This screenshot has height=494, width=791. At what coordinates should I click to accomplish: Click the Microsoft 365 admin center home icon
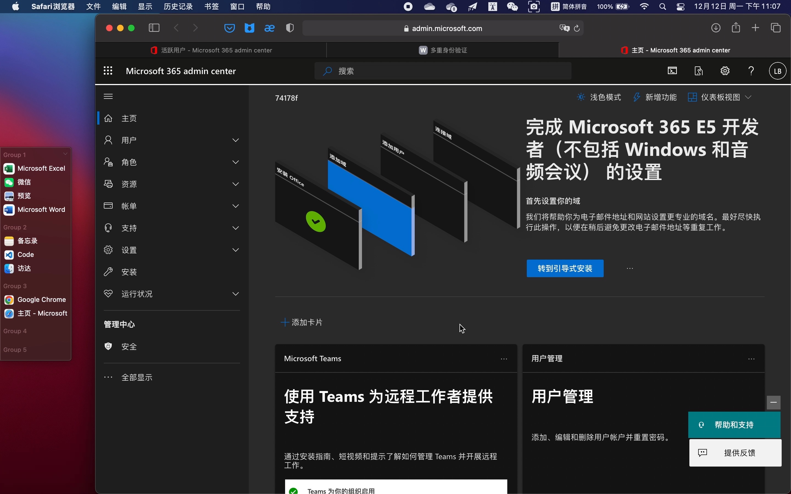(x=108, y=118)
